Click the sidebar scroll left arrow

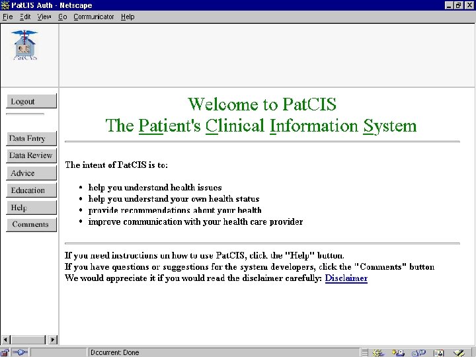[x=6, y=340]
